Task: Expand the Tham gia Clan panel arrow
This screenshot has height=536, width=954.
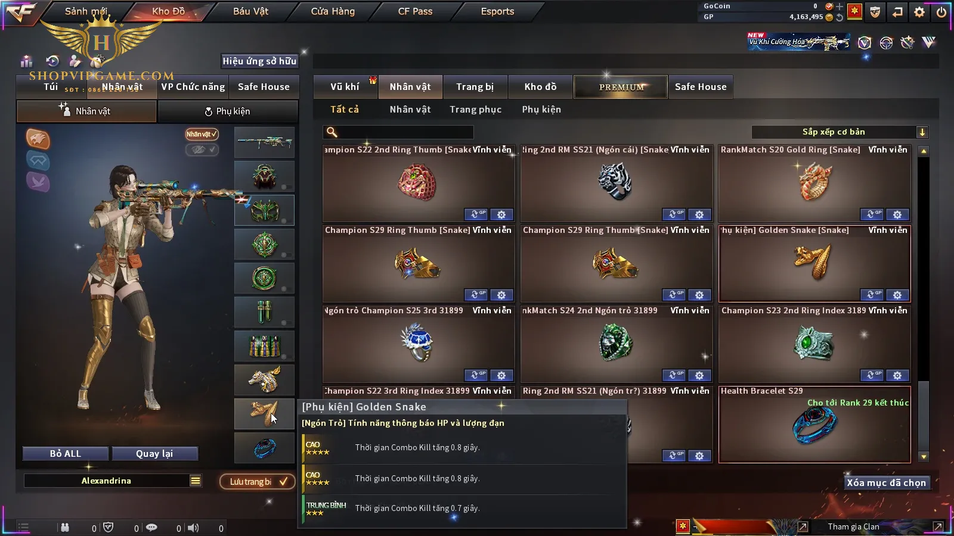Action: pos(938,526)
